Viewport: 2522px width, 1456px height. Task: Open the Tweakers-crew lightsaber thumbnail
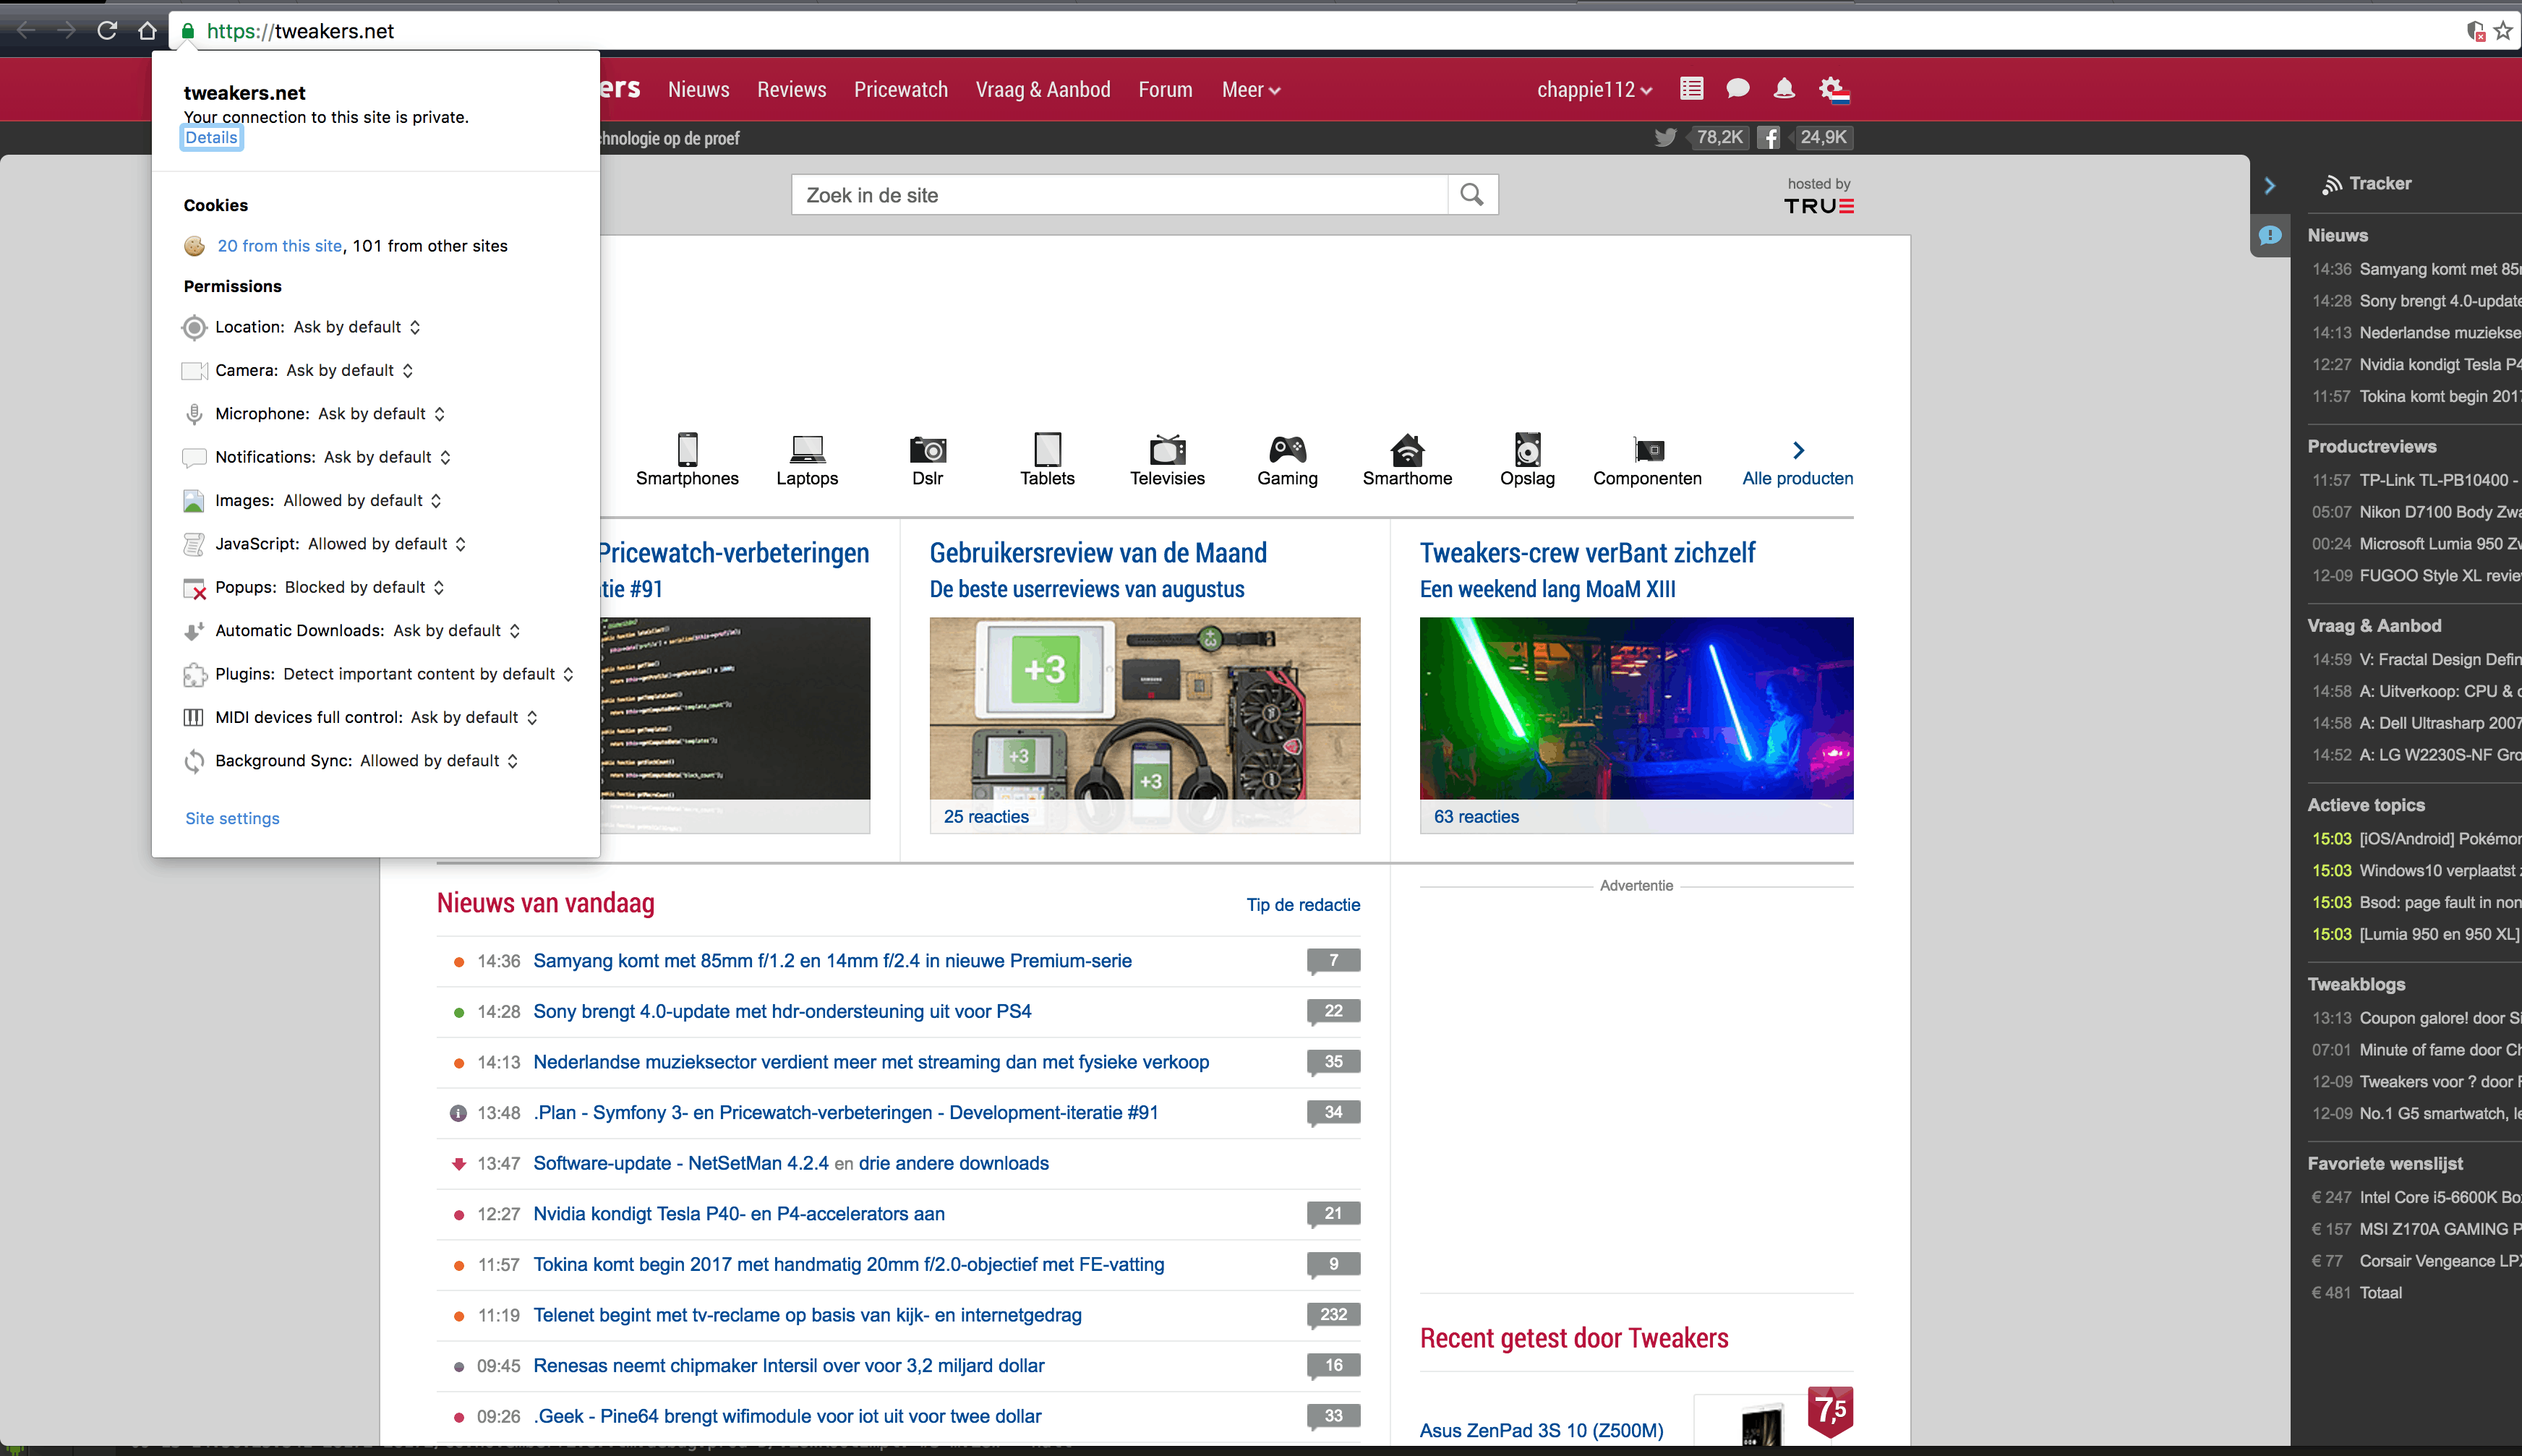click(1635, 708)
